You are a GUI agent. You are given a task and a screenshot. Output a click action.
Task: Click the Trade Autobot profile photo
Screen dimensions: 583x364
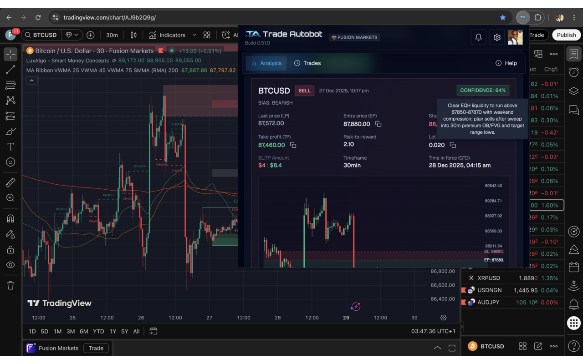pyautogui.click(x=516, y=37)
